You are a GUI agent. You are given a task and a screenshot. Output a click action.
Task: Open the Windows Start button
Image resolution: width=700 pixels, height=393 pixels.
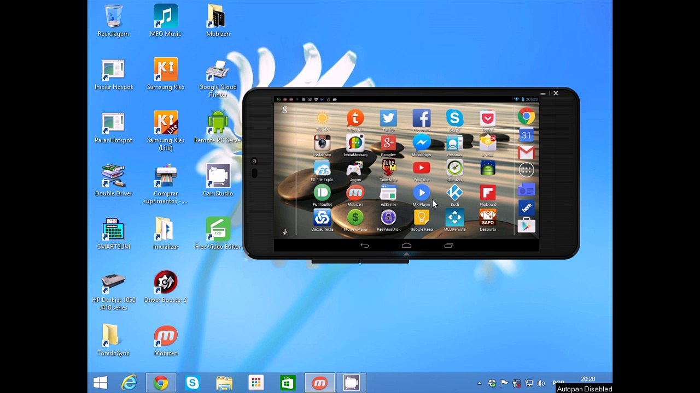[x=100, y=383]
